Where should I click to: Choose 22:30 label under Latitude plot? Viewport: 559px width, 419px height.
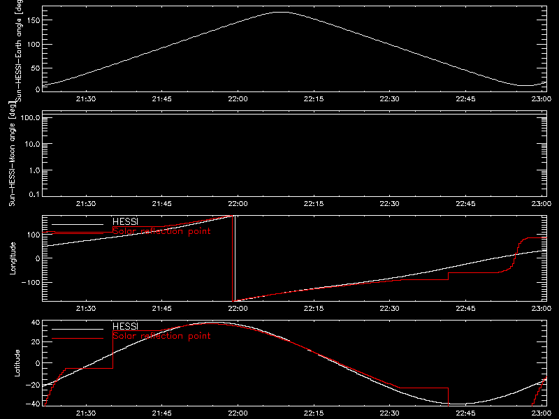[390, 413]
